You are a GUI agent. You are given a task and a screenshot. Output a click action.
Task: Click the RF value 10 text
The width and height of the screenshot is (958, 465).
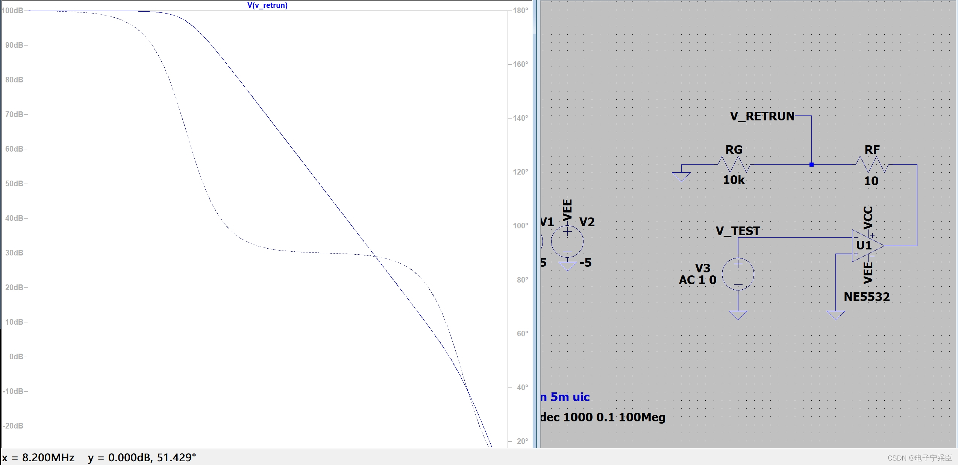(x=871, y=181)
